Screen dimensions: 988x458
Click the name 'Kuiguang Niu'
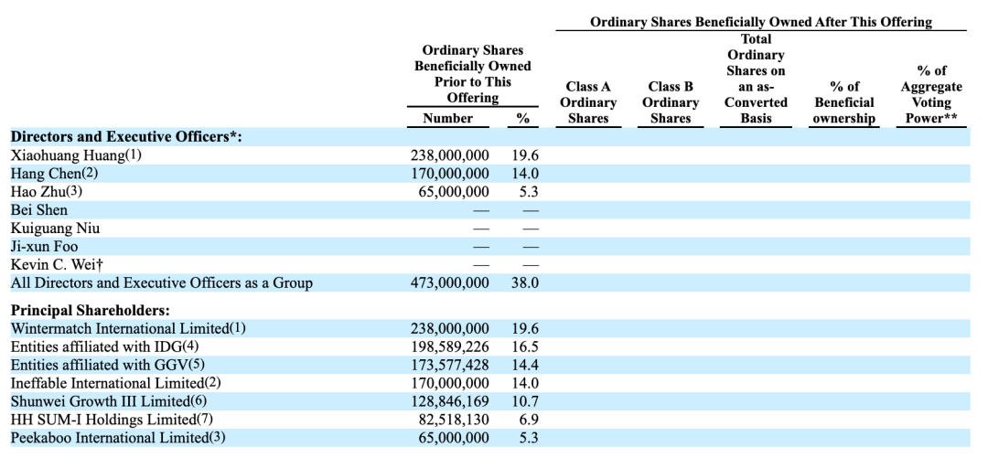click(55, 228)
